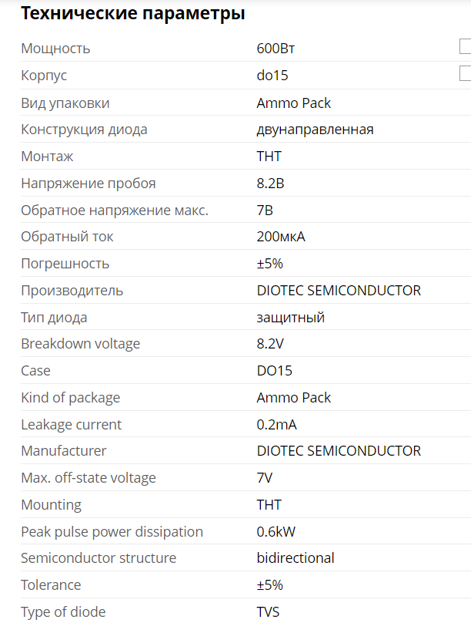Select the 'do15' case value
The width and height of the screenshot is (471, 623).
point(272,76)
